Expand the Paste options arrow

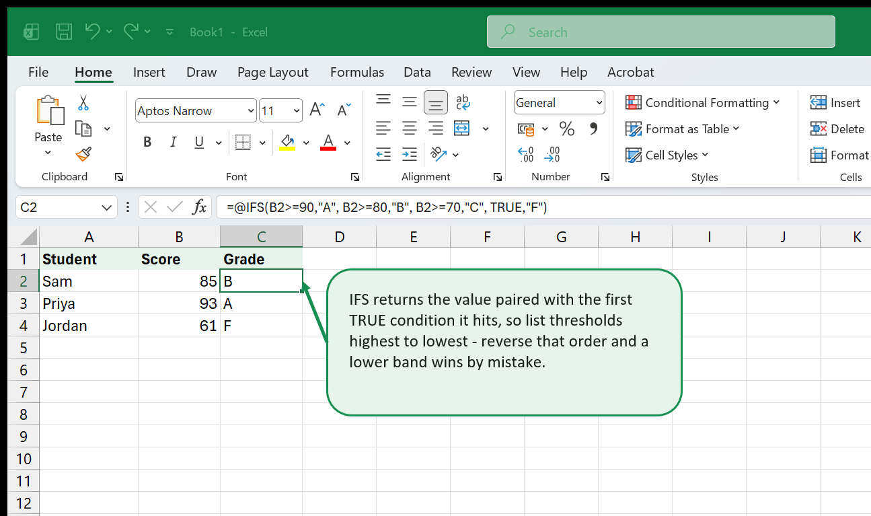48,153
